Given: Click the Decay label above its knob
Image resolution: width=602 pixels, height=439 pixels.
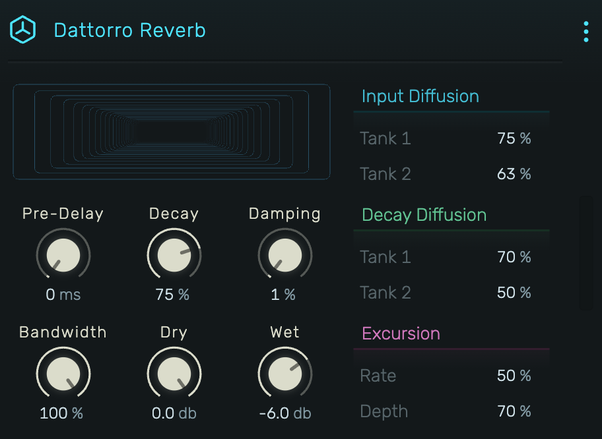Looking at the screenshot, I should (x=174, y=214).
